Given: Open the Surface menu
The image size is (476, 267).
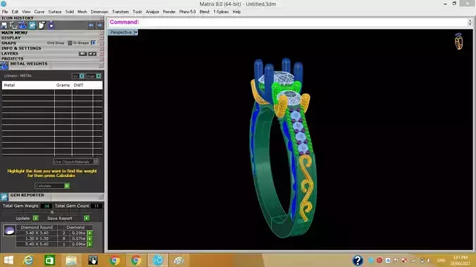Looking at the screenshot, I should (x=55, y=12).
